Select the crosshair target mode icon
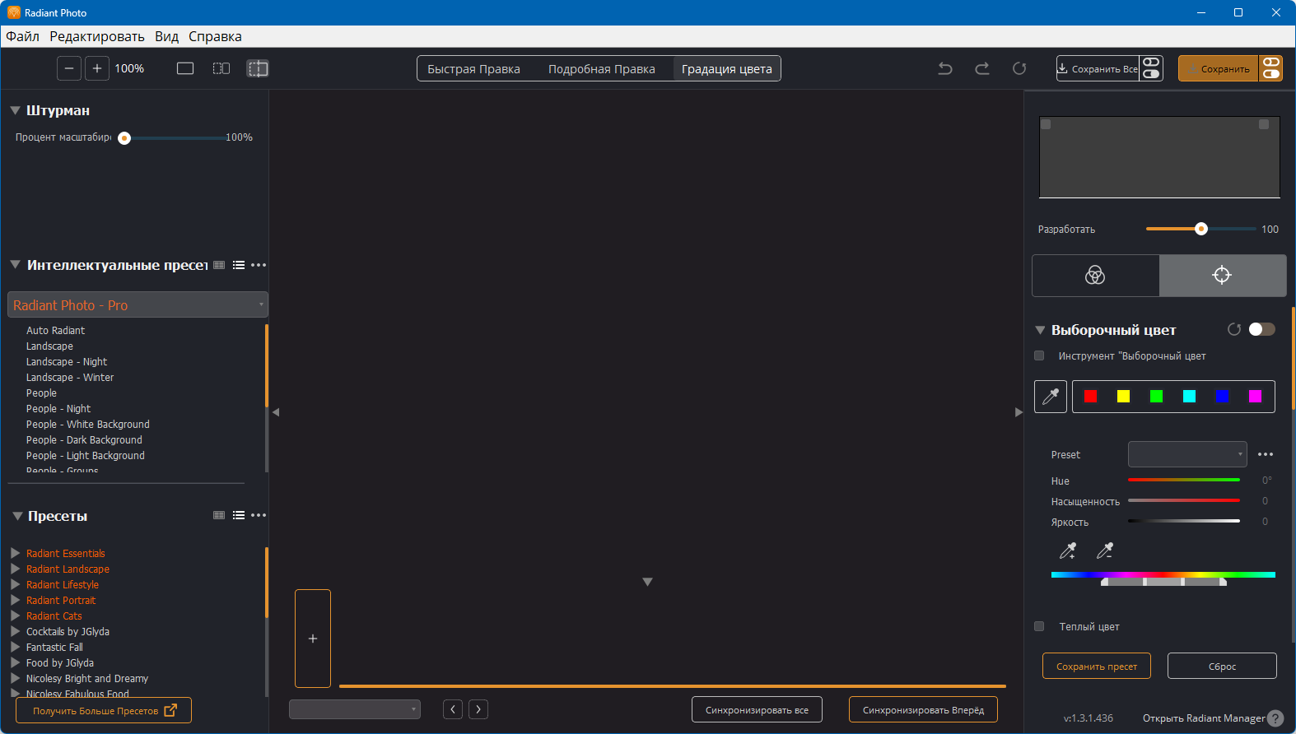The height and width of the screenshot is (734, 1296). [x=1222, y=276]
